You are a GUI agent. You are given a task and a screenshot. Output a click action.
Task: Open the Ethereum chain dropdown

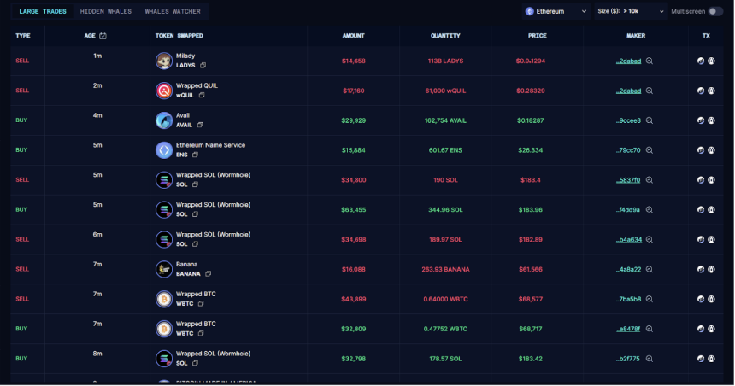[x=556, y=11]
